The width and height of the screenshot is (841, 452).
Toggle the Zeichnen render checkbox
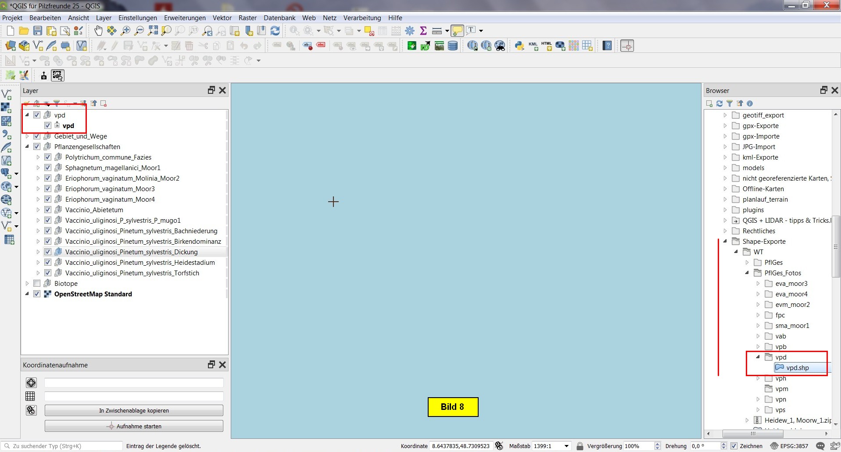pos(734,446)
